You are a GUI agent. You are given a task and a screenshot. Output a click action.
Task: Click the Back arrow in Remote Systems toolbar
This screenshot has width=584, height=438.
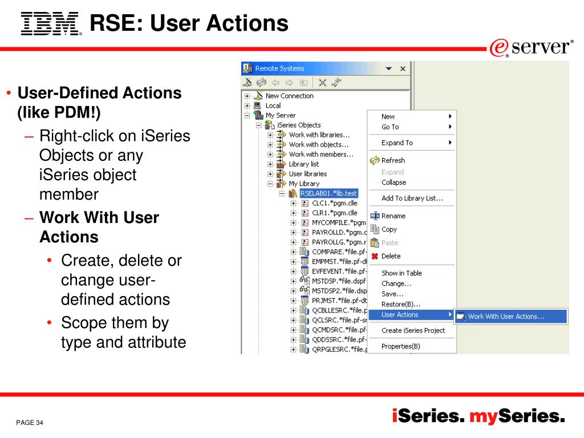[x=275, y=83]
